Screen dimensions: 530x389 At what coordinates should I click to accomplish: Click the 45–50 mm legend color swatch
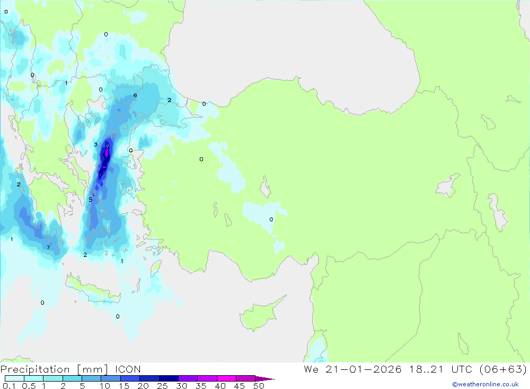coord(246,378)
